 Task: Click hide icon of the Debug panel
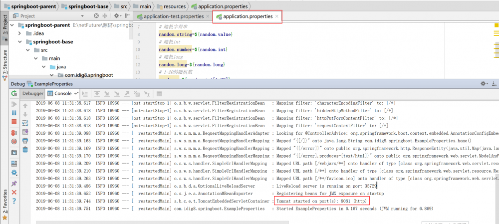[x=494, y=84]
